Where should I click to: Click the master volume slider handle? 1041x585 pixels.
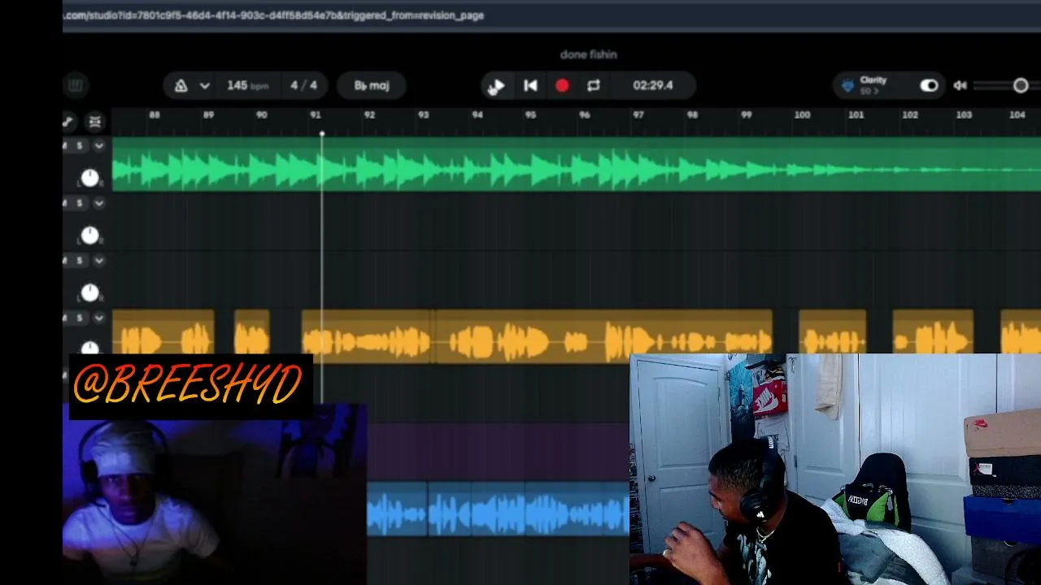1021,85
